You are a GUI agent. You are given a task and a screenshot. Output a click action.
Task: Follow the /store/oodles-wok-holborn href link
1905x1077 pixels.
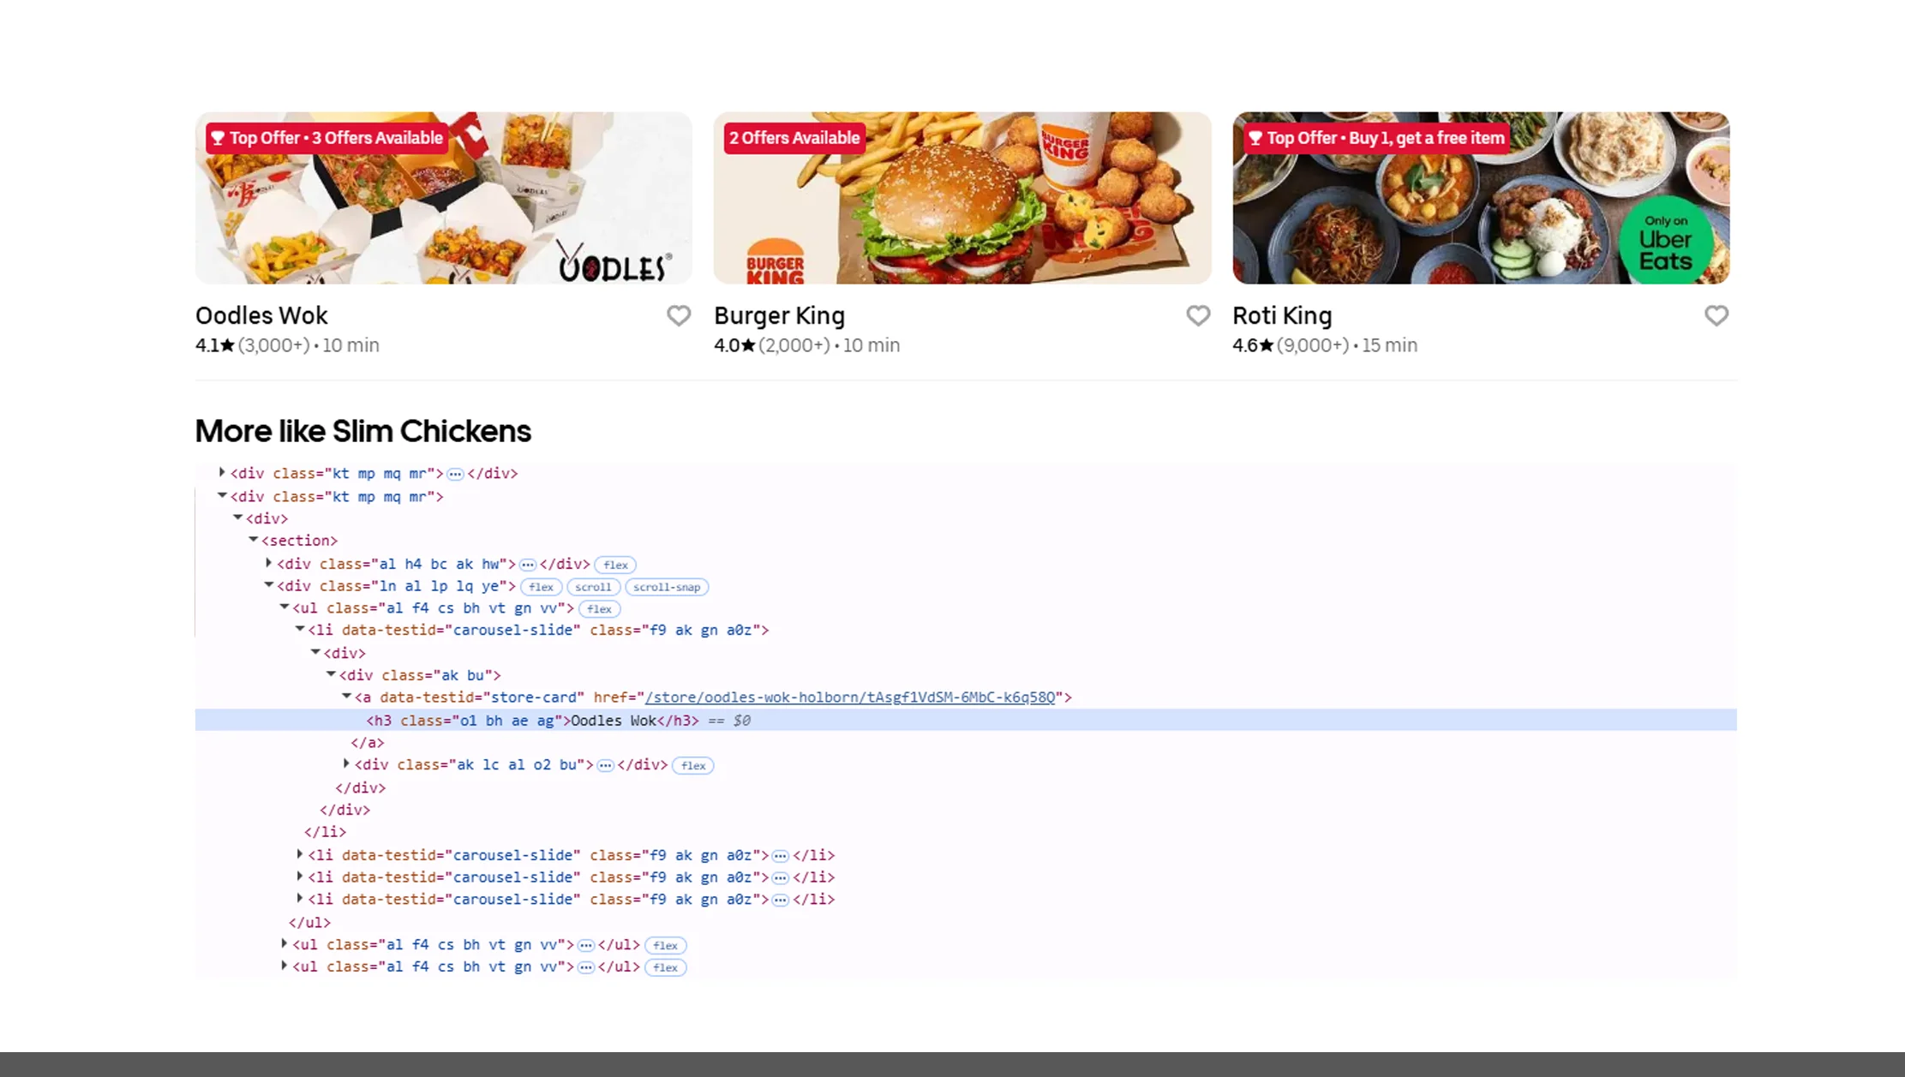click(849, 697)
